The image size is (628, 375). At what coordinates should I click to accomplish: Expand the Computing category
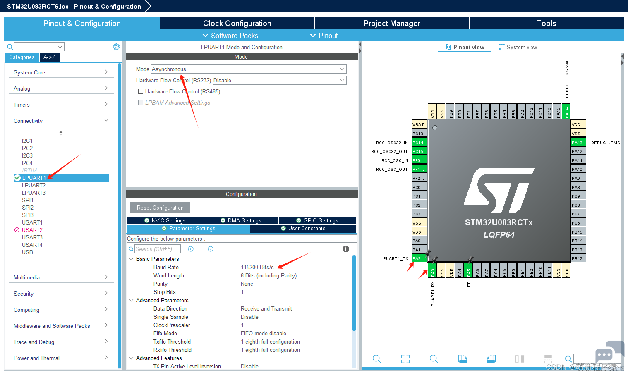(61, 310)
